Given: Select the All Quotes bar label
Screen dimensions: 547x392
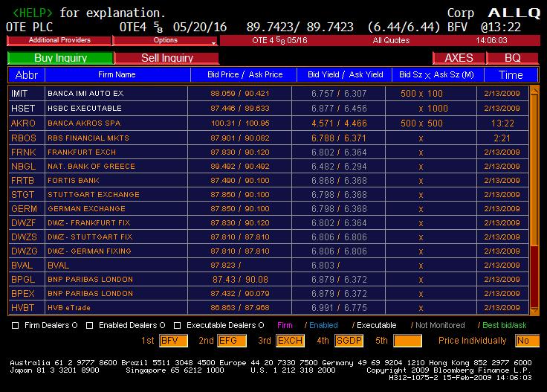Looking at the screenshot, I should [391, 40].
